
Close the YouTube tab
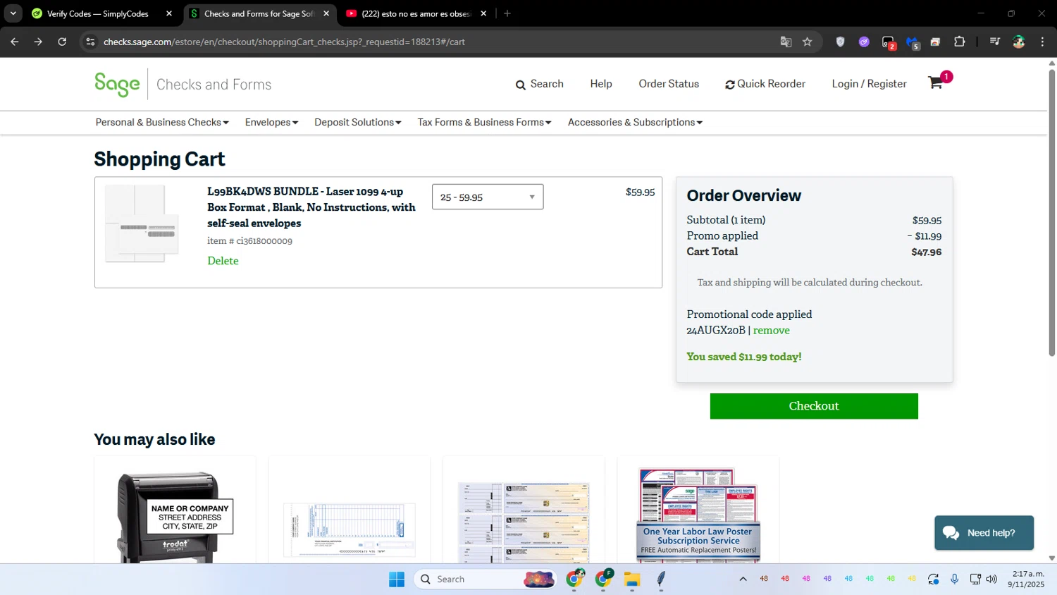click(483, 13)
